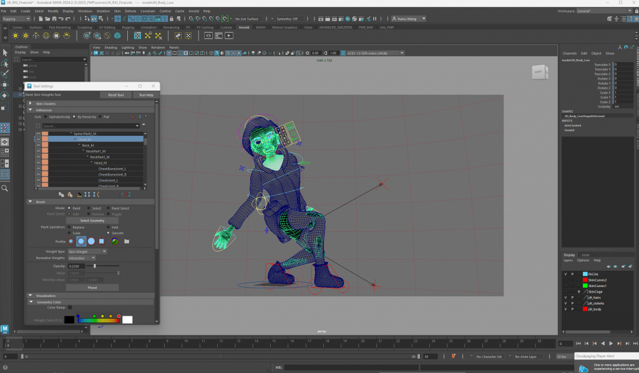Viewport: 639px width, 373px height.
Task: Enable the Color Ramp checkbox
Action: pyautogui.click(x=70, y=307)
